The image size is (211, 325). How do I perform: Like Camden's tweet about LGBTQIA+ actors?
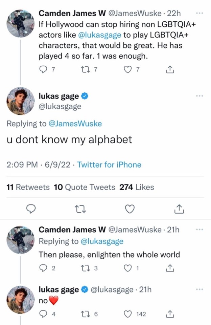coord(127,70)
